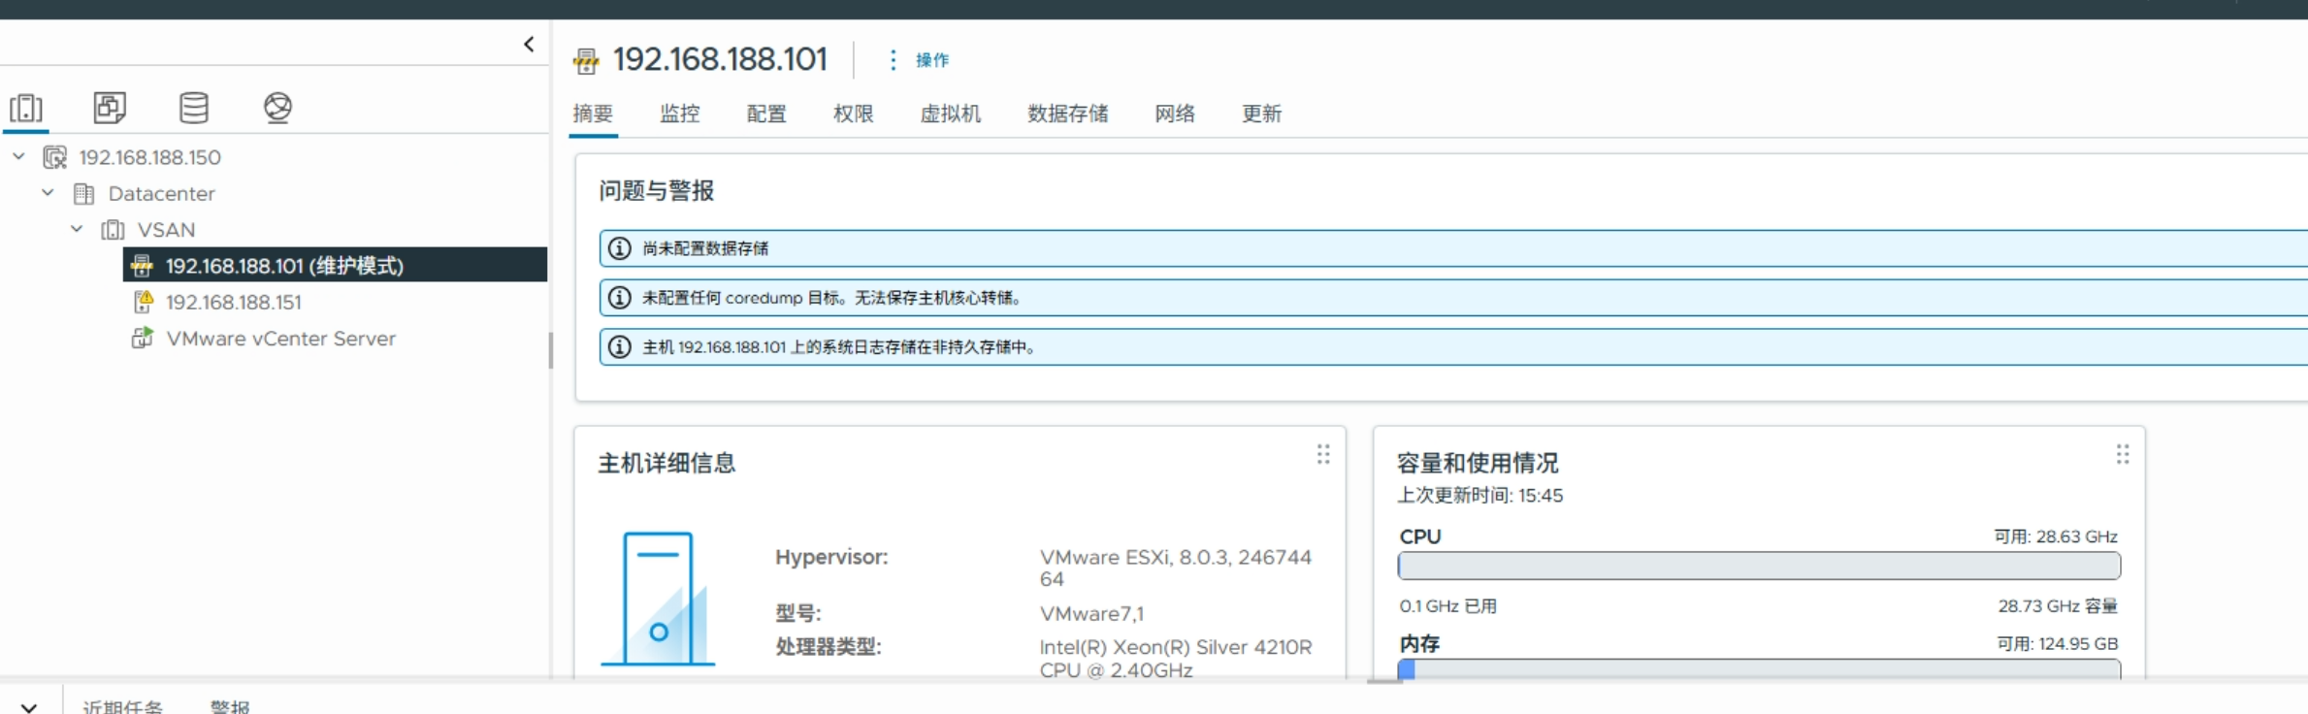Image resolution: width=2308 pixels, height=714 pixels.
Task: Click host icon for 192.168.188.101 in the tree
Action: [x=142, y=266]
